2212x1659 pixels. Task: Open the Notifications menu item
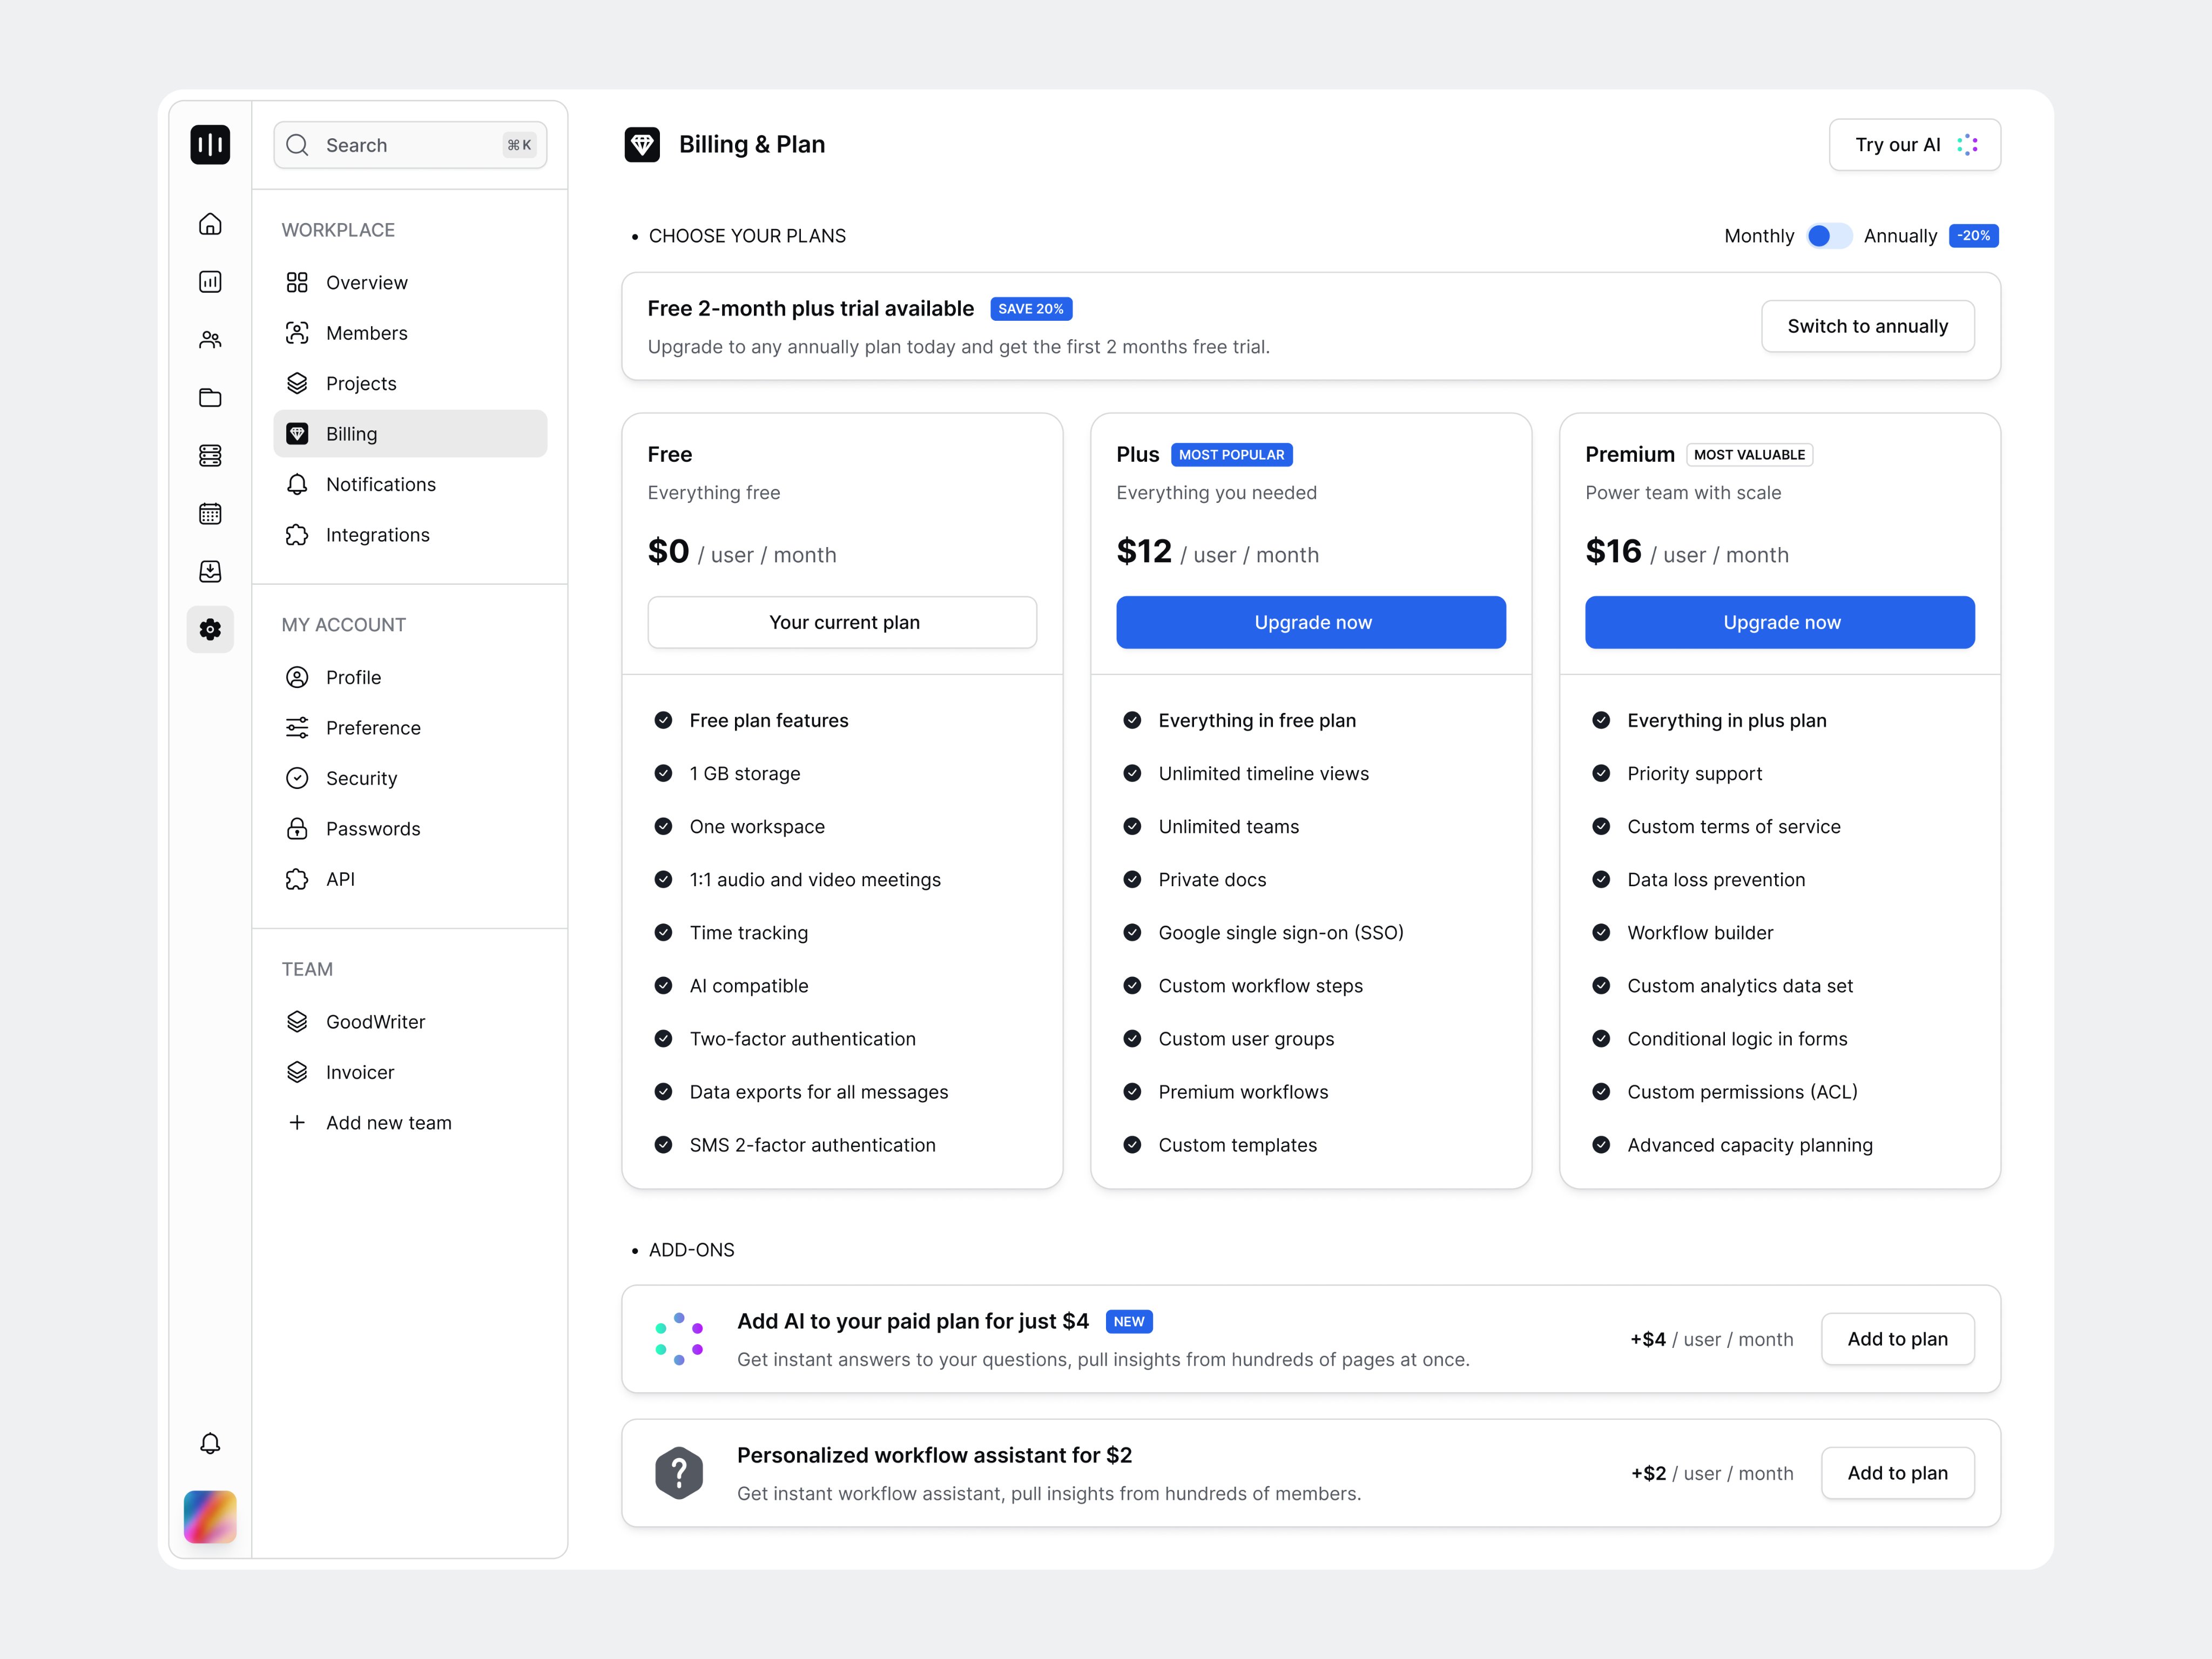(380, 484)
